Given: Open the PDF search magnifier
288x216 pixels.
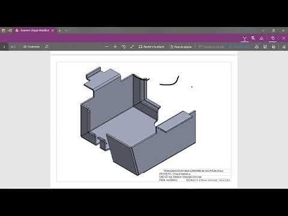Looking at the screenshot, I should (46, 46).
